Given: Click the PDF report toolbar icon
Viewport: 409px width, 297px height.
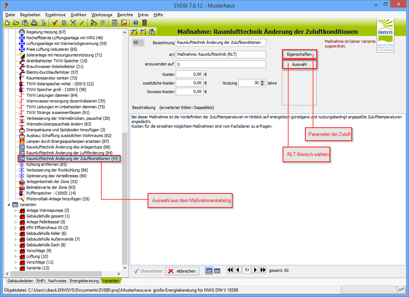Looking at the screenshot, I should [124, 23].
